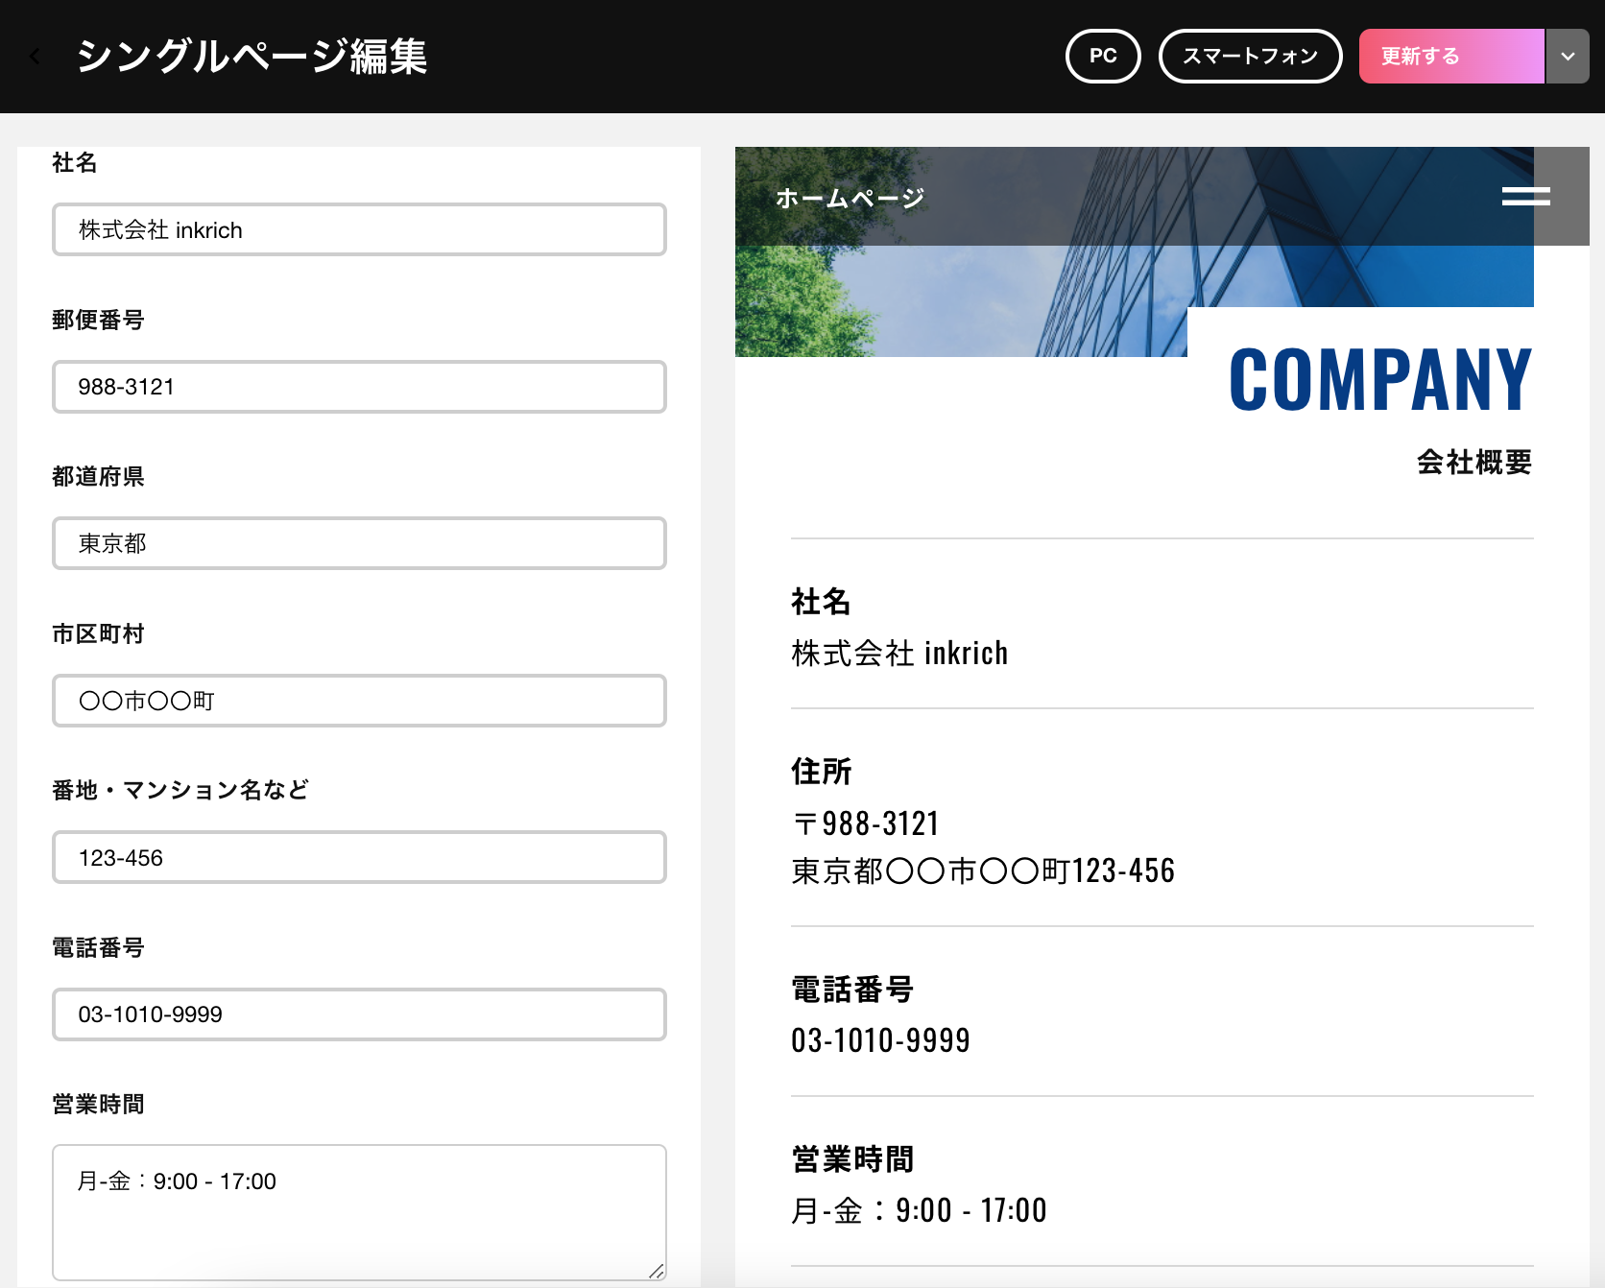Click the 住所 heading in preview
This screenshot has height=1288, width=1605.
[821, 772]
